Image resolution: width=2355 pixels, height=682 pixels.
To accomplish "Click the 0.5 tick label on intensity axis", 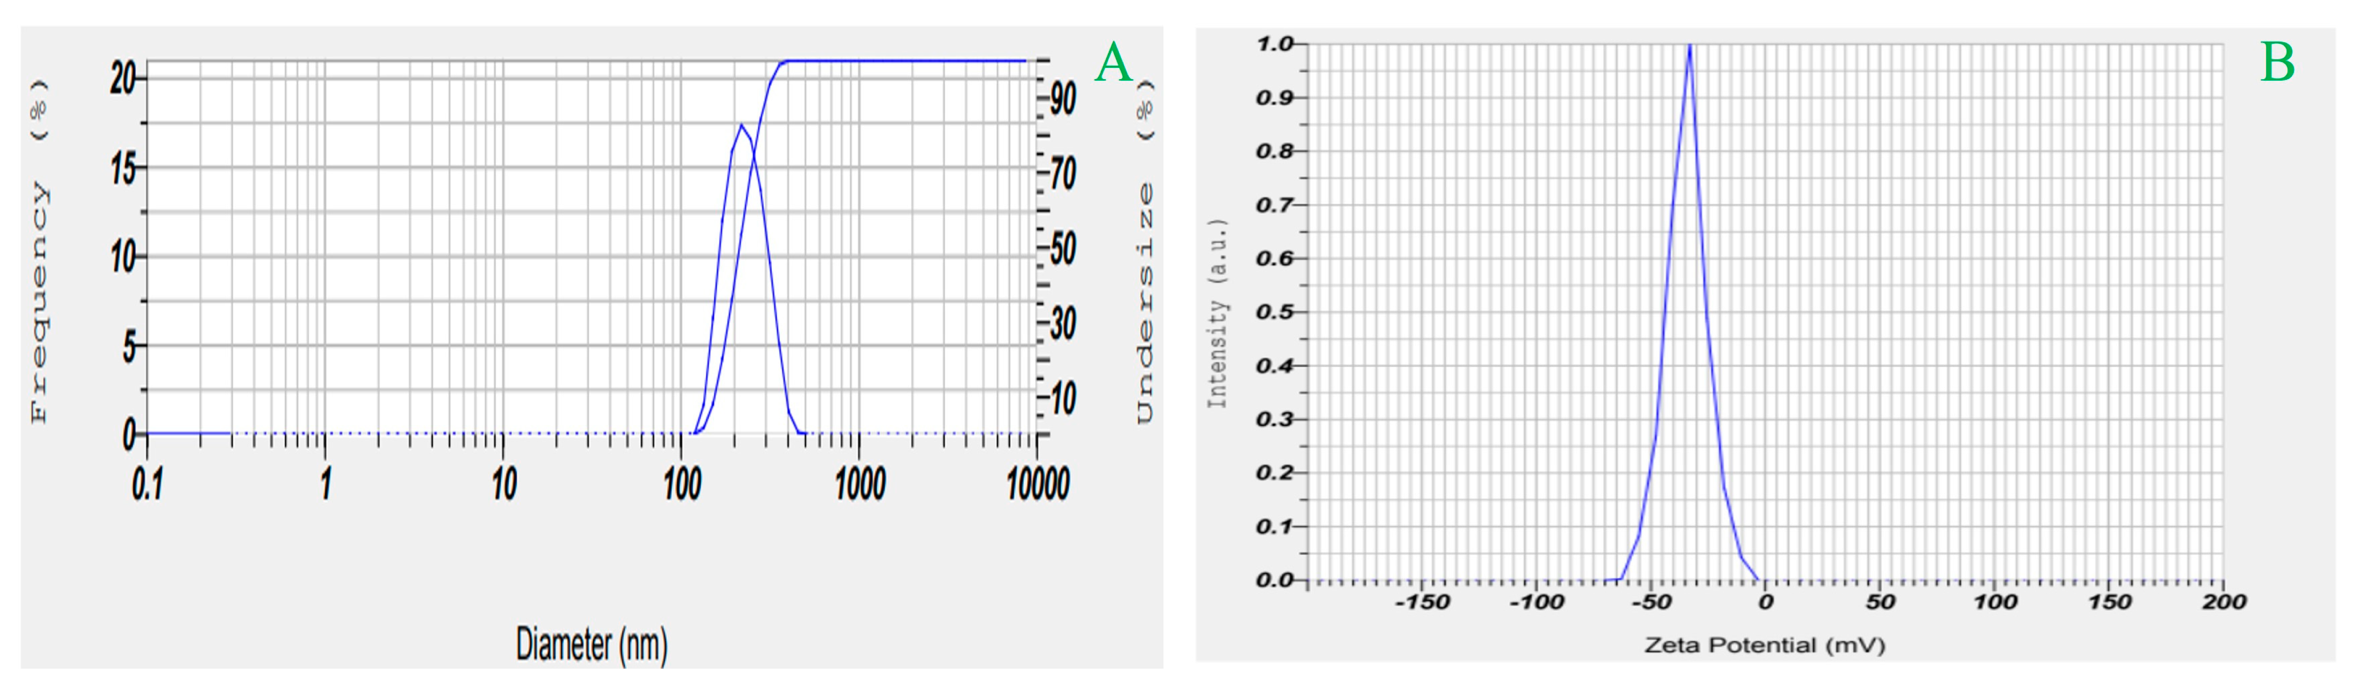I will [x=1275, y=313].
